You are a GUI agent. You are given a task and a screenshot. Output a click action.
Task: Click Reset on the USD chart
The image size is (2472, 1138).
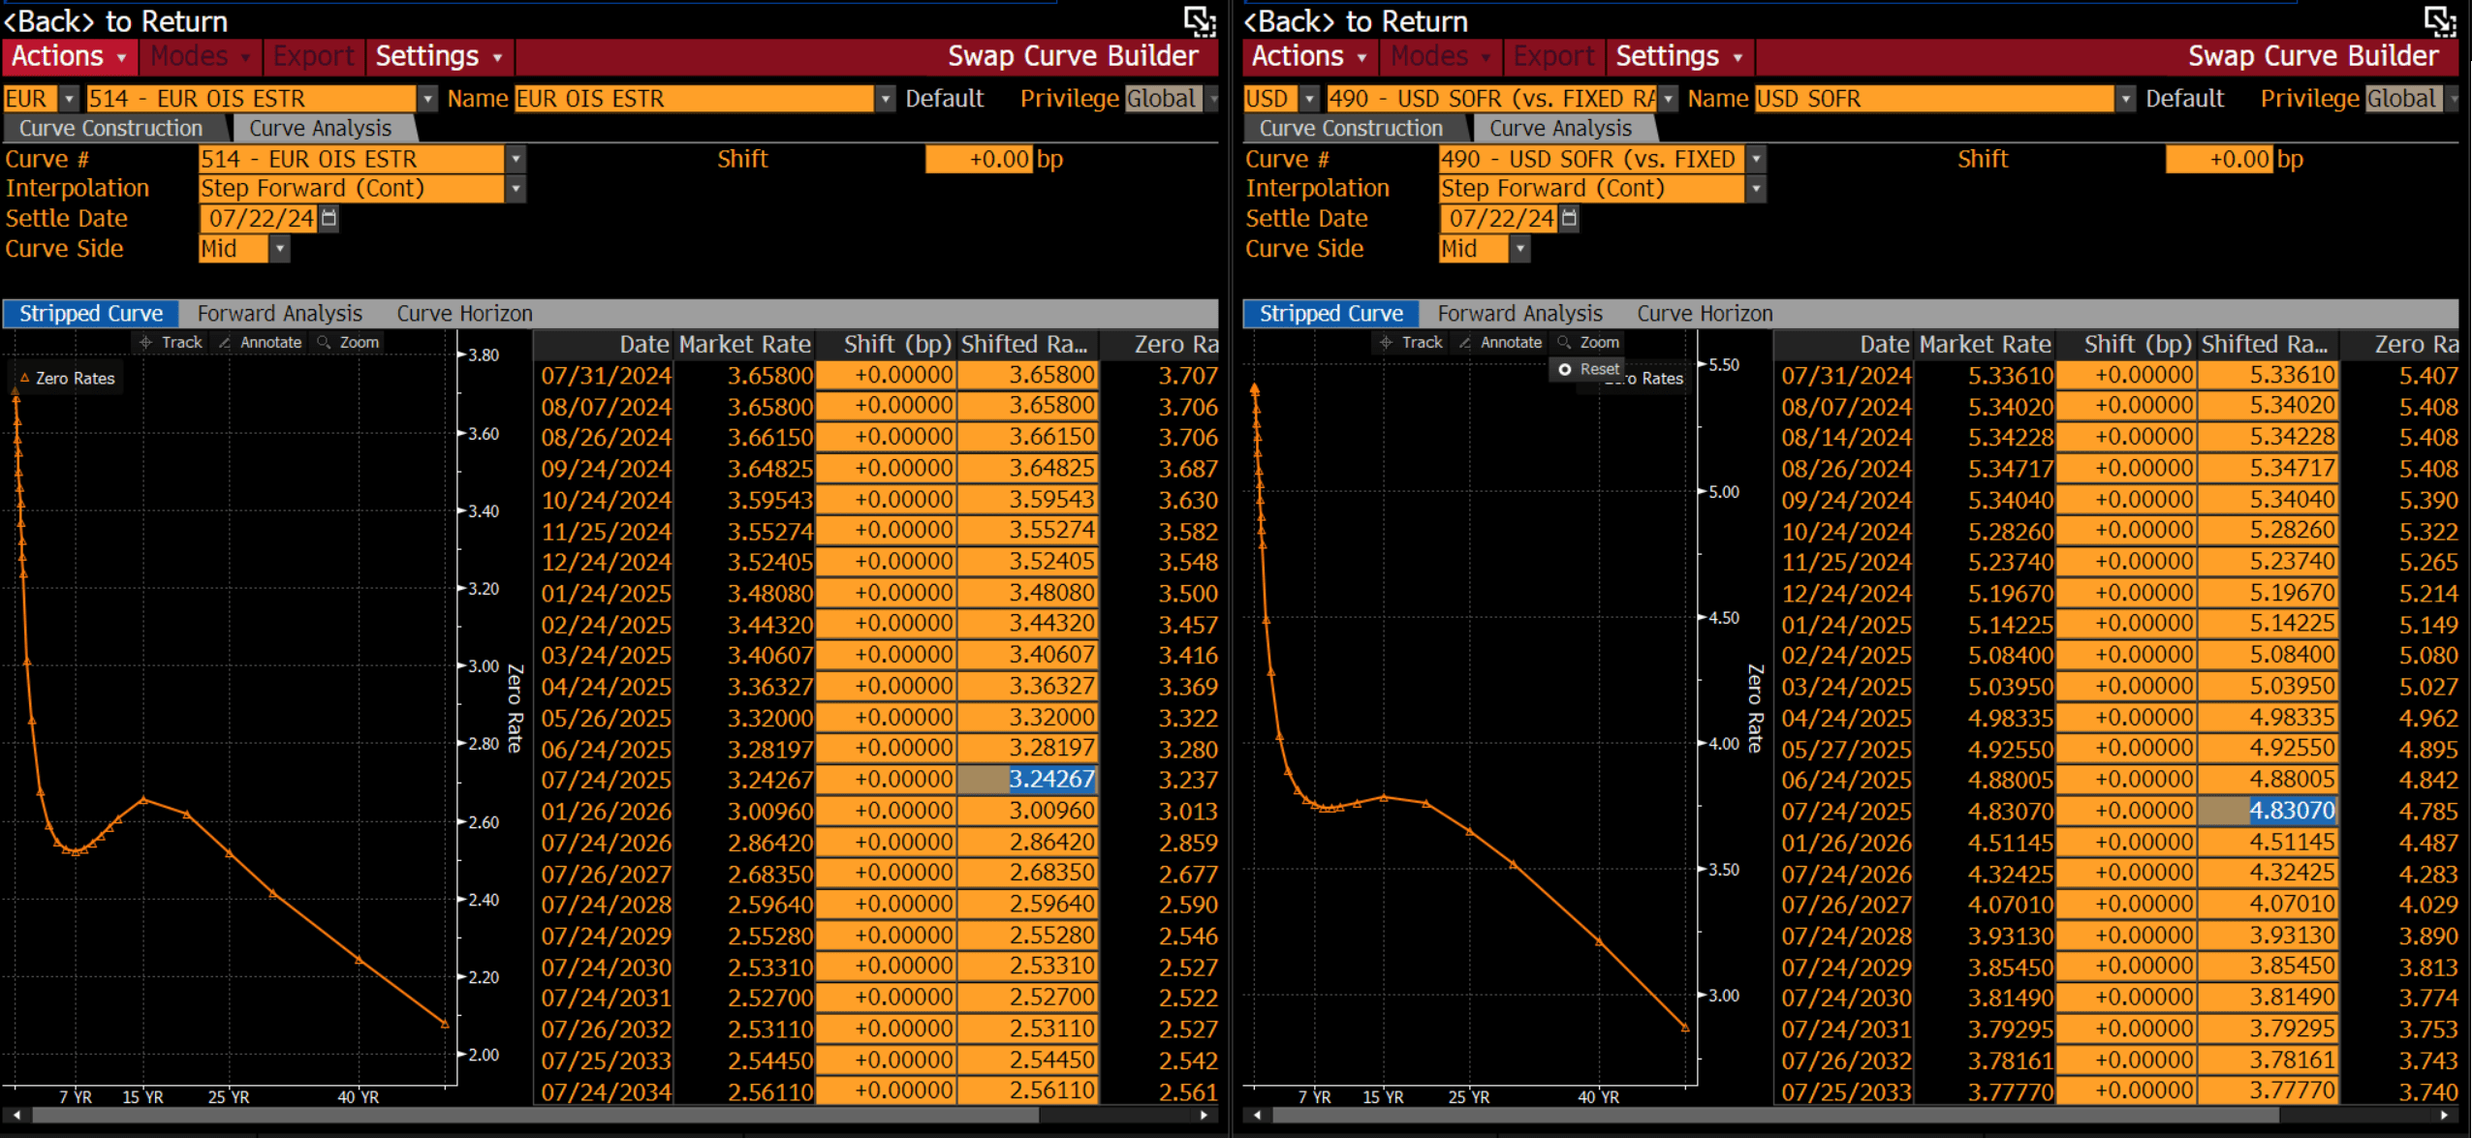pyautogui.click(x=1588, y=369)
